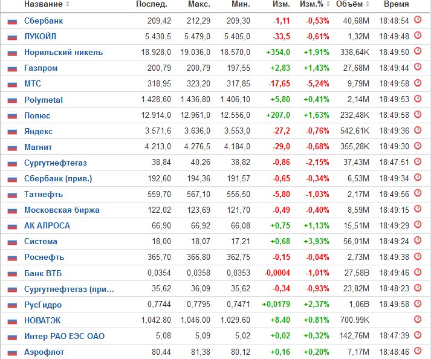Click the 12.914,0 last price for Полюс
The width and height of the screenshot is (431, 359).
pos(156,115)
